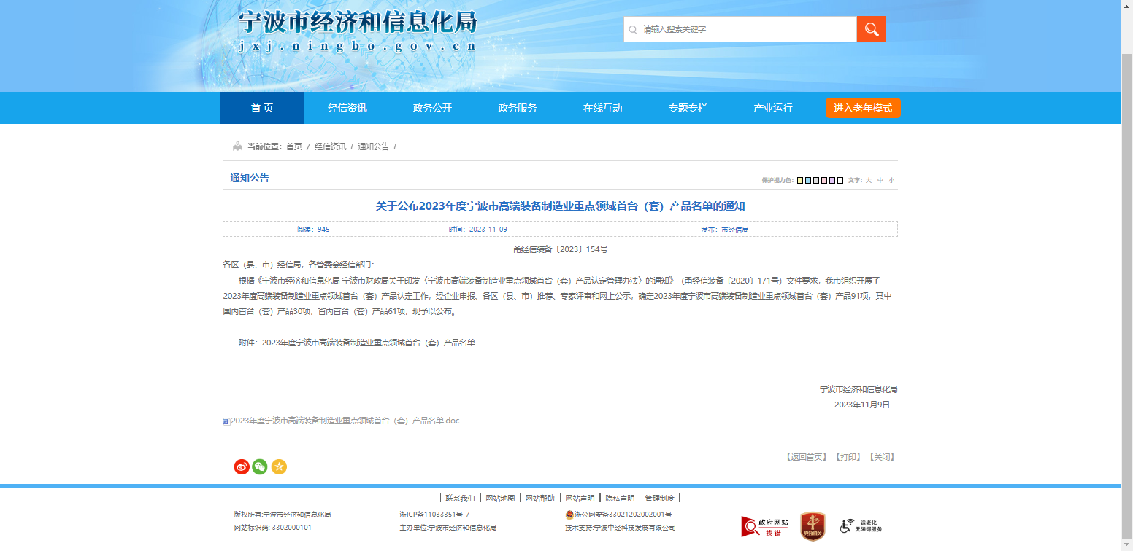The height and width of the screenshot is (551, 1133).
Task: Click the yellow star Qzone share icon
Action: coord(279,466)
